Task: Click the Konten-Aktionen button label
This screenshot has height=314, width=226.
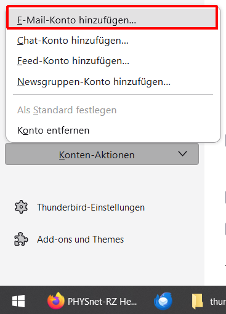Action: point(97,155)
